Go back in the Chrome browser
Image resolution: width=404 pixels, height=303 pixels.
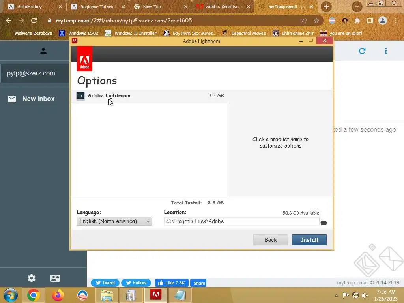9,21
